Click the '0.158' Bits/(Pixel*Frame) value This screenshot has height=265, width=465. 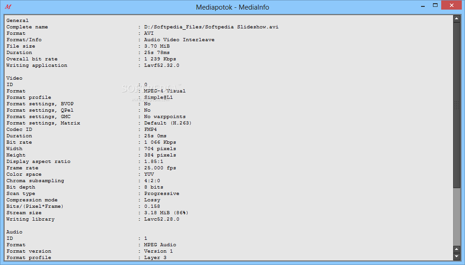152,206
